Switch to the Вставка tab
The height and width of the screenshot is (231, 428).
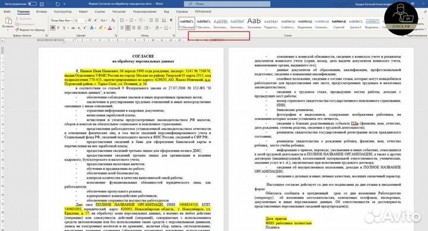[42, 12]
